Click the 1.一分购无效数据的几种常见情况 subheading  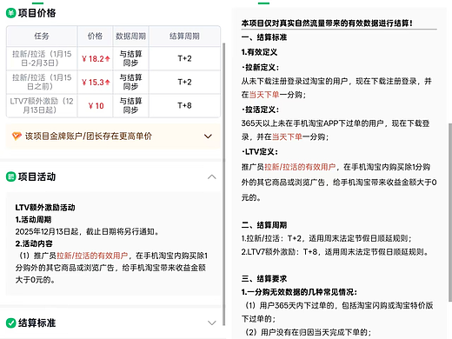[x=299, y=292]
